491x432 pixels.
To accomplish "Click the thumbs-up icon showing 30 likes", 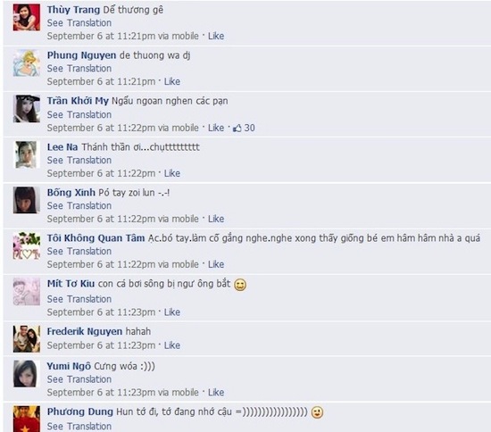I will coord(237,128).
